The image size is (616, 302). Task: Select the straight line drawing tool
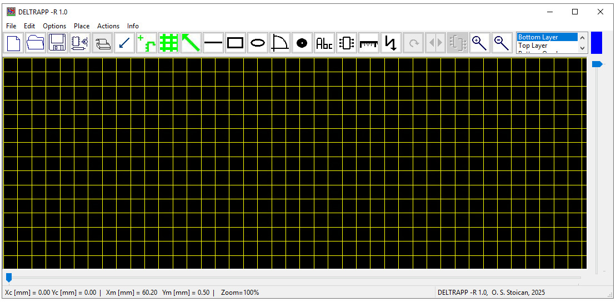213,43
